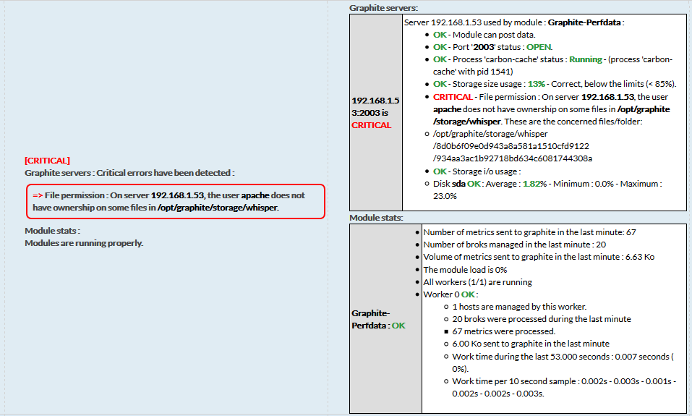Click 'OK - Module can post data' line
The height and width of the screenshot is (416, 692).
pos(484,35)
